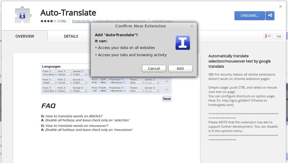The height and width of the screenshot is (163, 288).
Task: Click the From help icon in the Auto-detect row
Action: click(50, 72)
